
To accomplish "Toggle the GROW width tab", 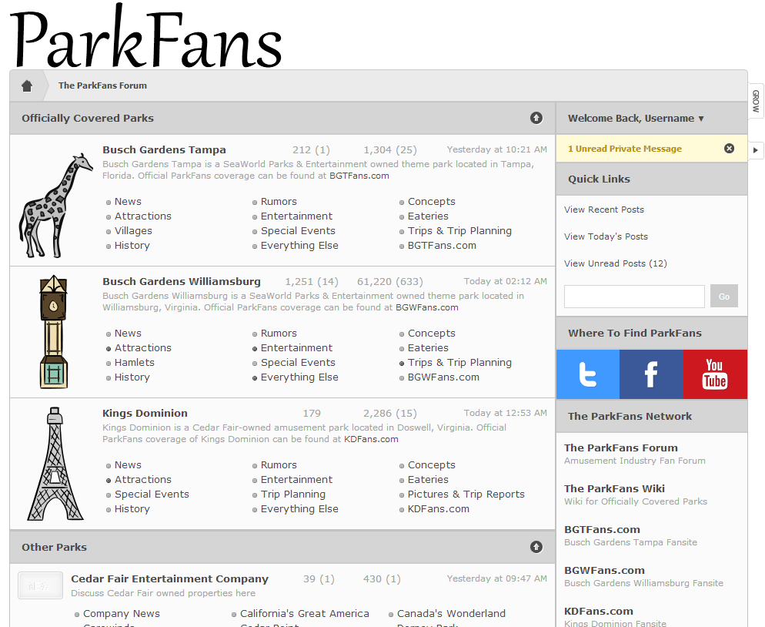I will point(756,101).
